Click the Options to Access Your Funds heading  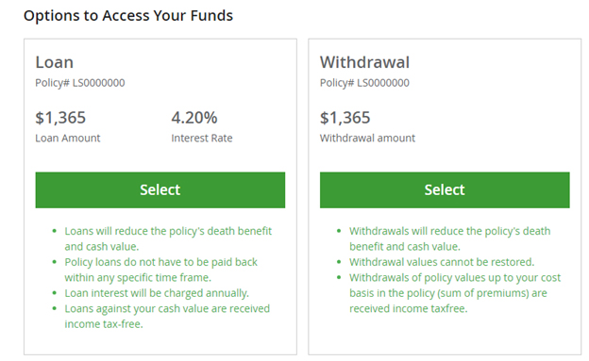(128, 16)
